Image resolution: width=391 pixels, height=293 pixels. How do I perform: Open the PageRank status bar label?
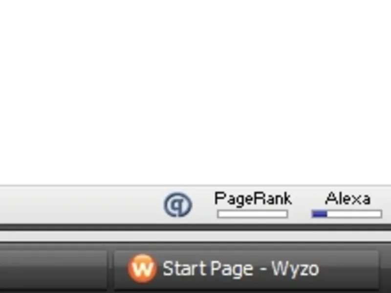pos(253,199)
